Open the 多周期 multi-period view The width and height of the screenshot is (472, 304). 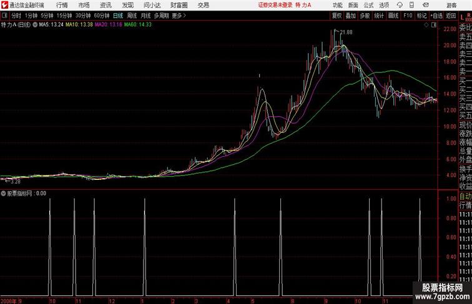[161, 16]
